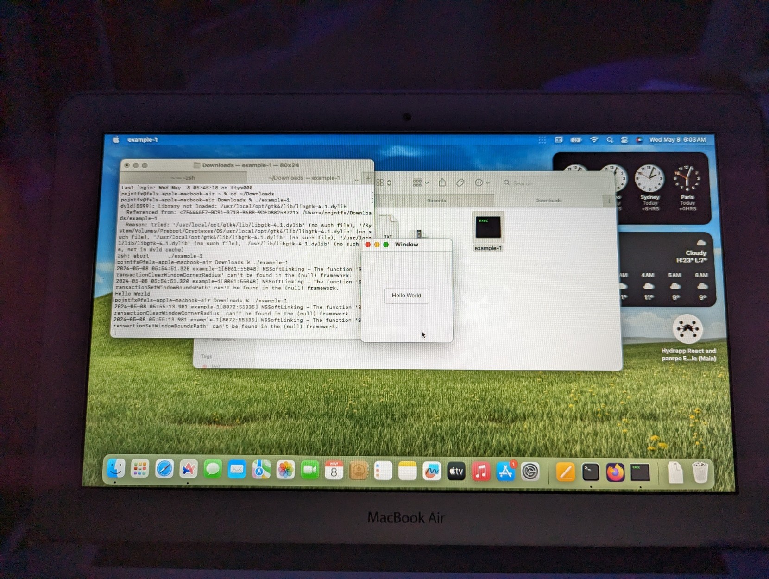Open Finder from the Dock

[x=116, y=469]
